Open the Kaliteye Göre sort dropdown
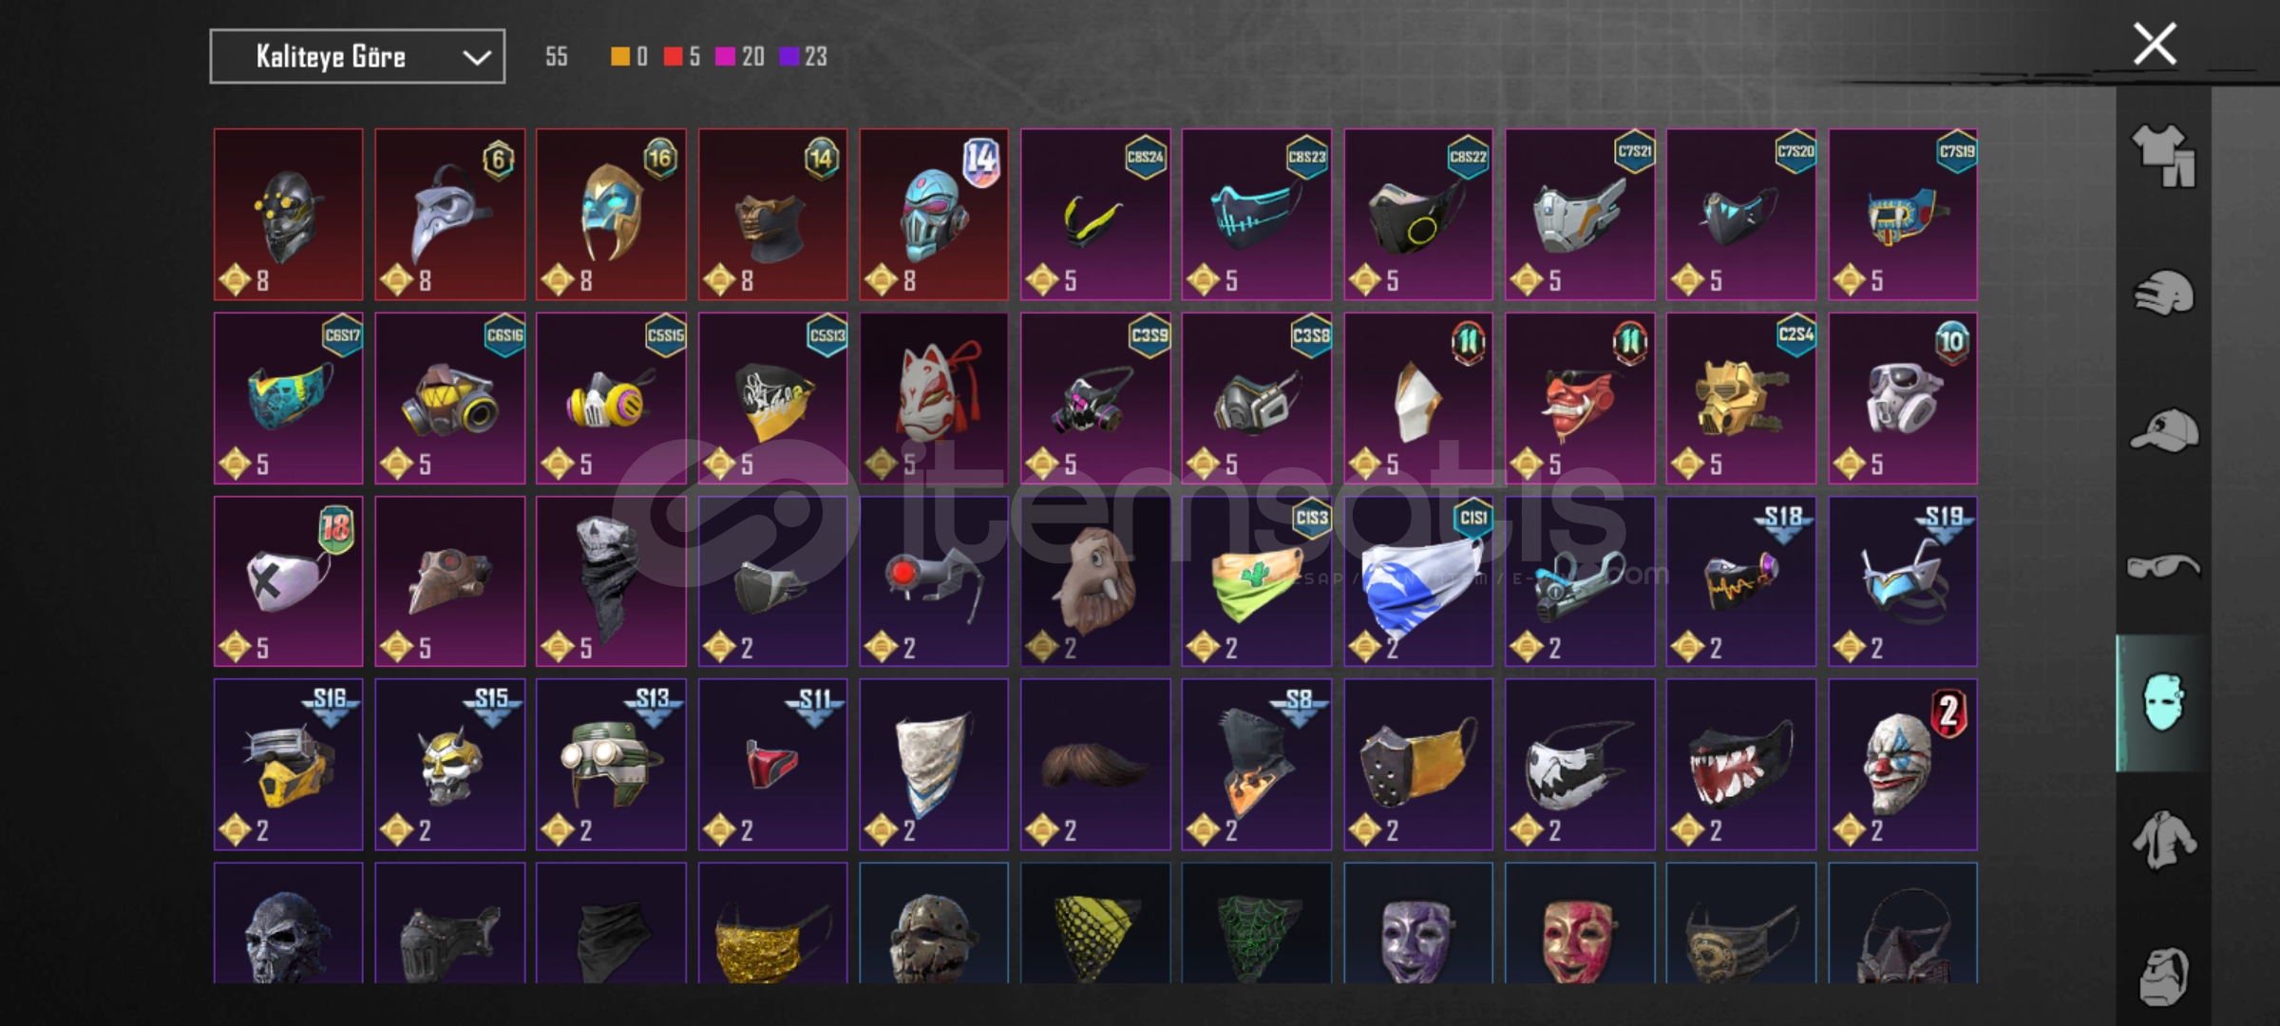Viewport: 2280px width, 1026px height. (357, 57)
